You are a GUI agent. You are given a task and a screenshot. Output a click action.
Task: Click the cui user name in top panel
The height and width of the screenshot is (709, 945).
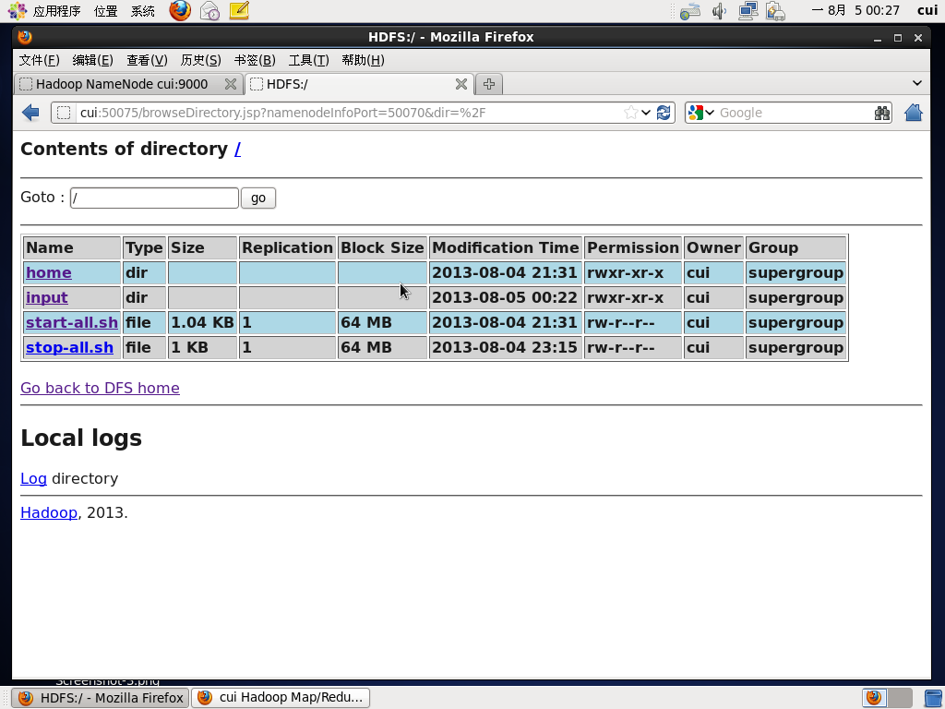[x=927, y=11]
